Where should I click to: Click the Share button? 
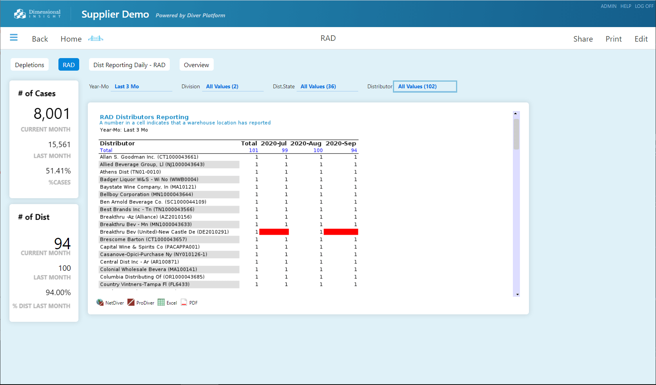click(583, 39)
